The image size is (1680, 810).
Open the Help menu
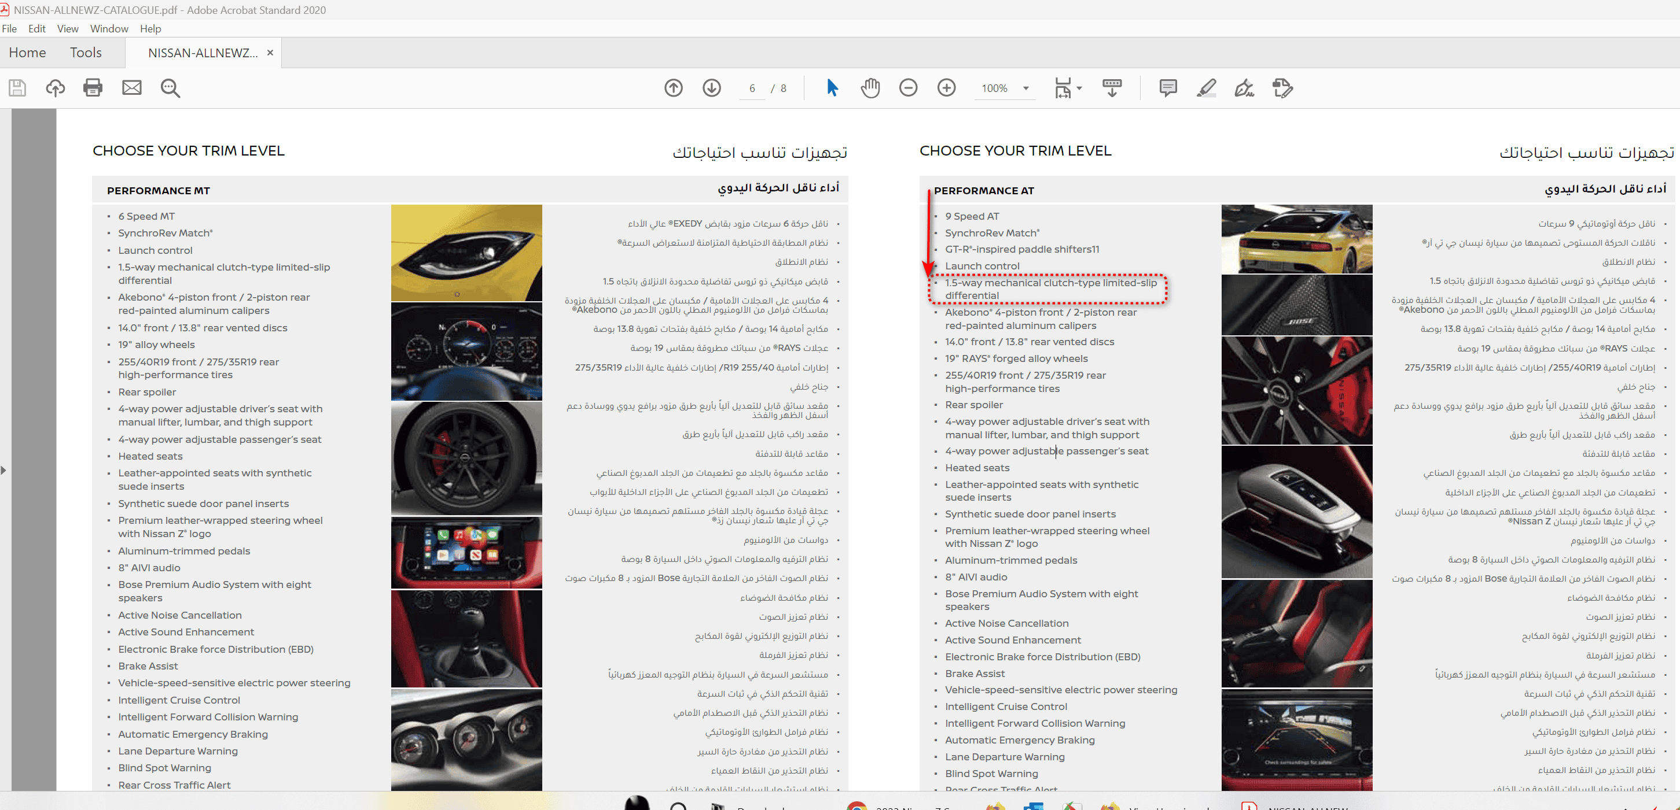point(150,29)
